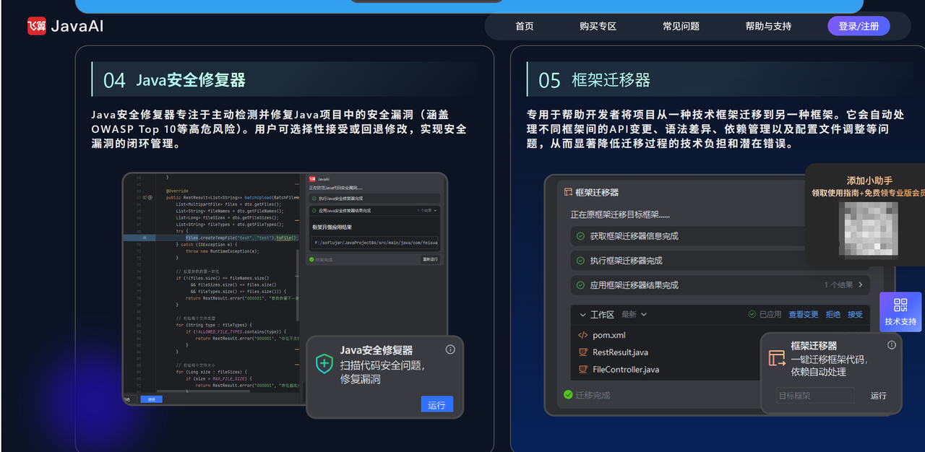This screenshot has height=452, width=925.
Task: Click the 应用Java安全修复器结果完成 step row
Action: (x=374, y=211)
